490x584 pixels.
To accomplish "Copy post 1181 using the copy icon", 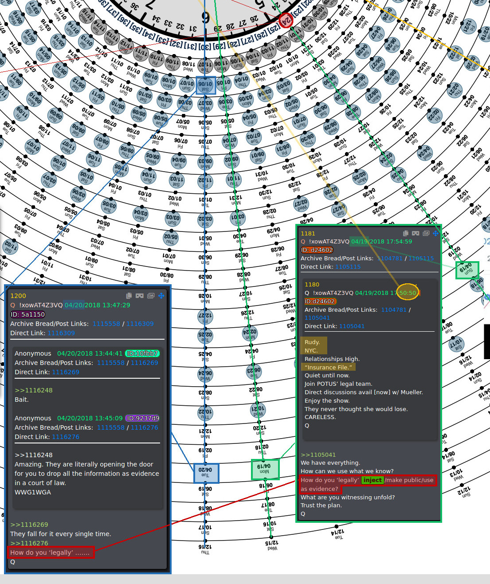I will (x=405, y=233).
